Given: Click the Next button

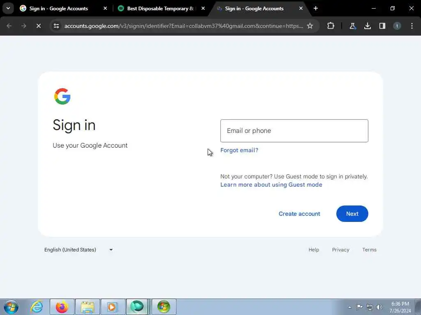Looking at the screenshot, I should pos(352,214).
